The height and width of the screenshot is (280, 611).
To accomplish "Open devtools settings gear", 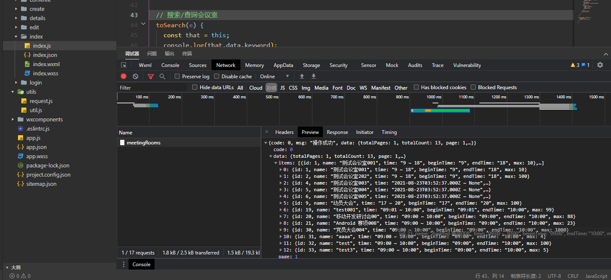I will coord(600,65).
